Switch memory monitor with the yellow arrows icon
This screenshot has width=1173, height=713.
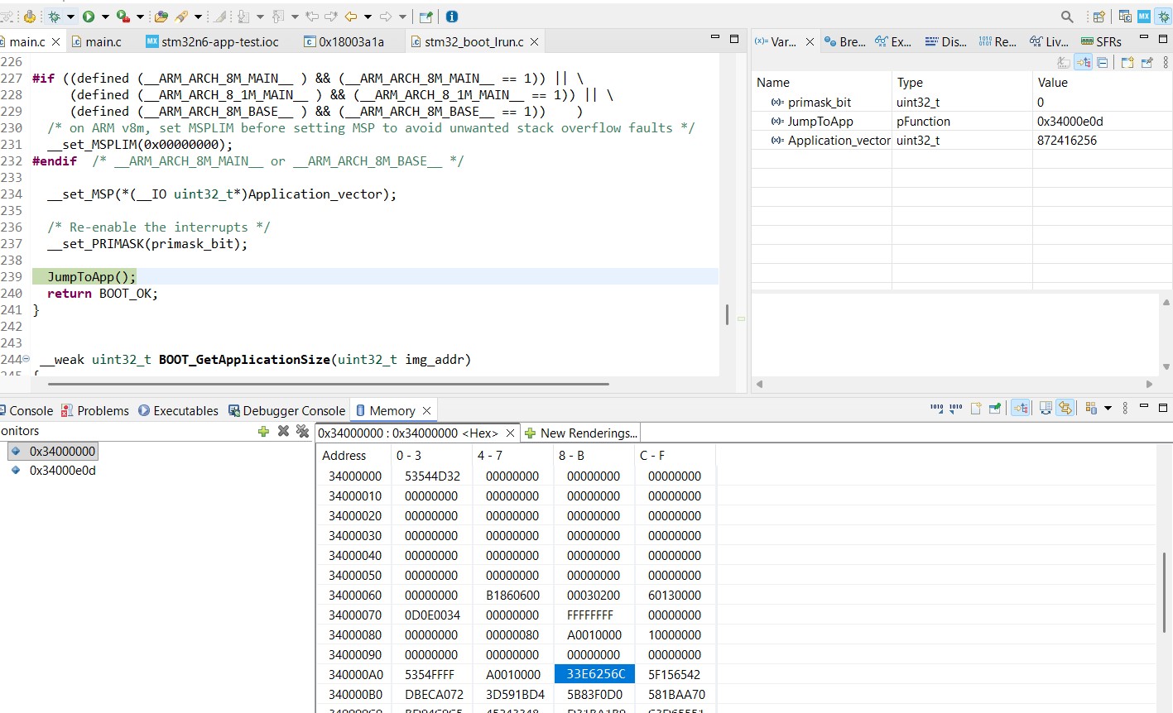click(1065, 407)
